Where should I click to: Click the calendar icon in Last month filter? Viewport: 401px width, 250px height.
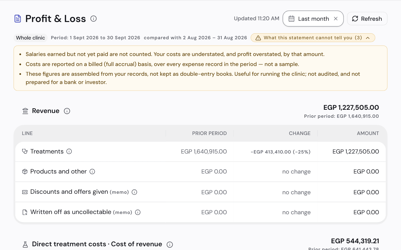point(291,19)
